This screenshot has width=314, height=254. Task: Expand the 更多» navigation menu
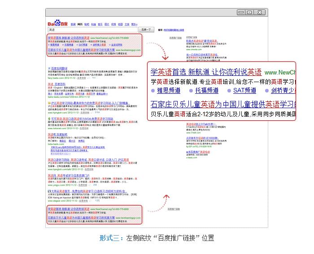tap(134, 24)
